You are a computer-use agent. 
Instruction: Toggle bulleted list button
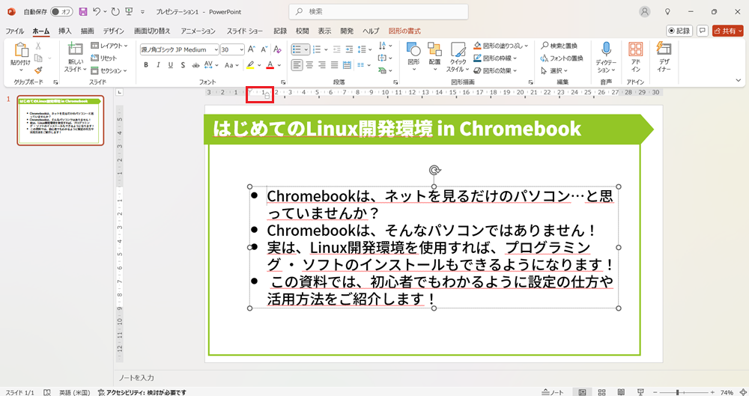(x=297, y=49)
